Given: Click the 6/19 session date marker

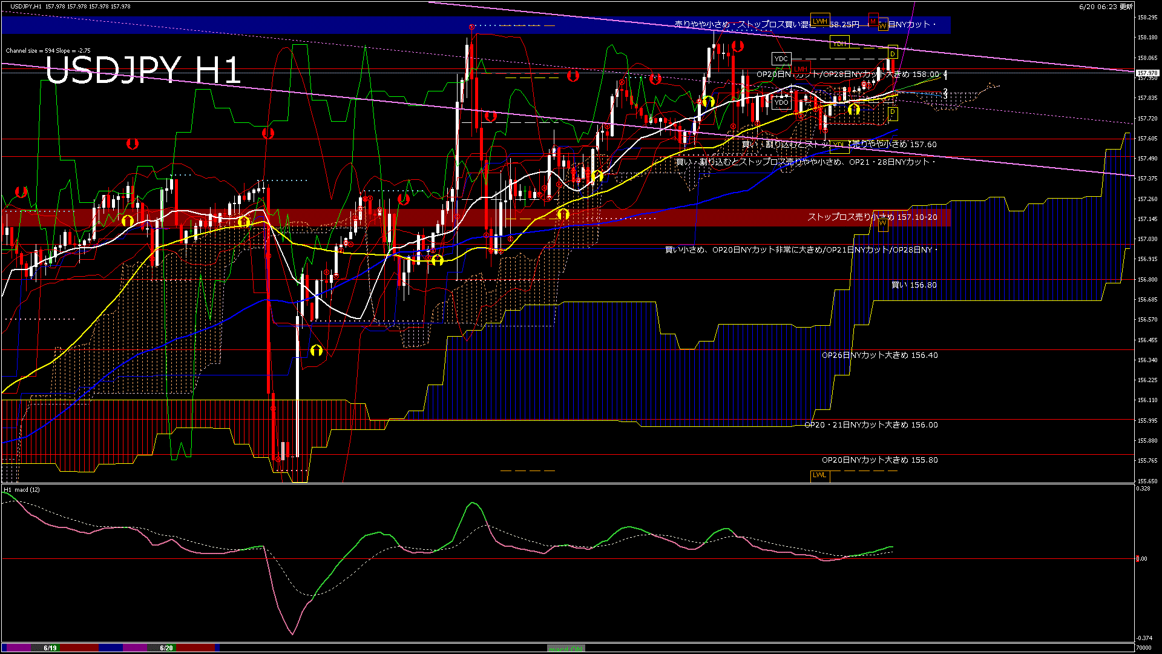Looking at the screenshot, I should pos(50,648).
